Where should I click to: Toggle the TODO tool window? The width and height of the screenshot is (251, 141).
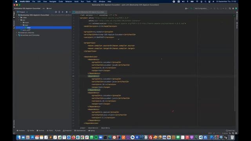[50, 130]
